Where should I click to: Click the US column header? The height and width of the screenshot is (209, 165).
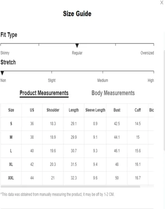pyautogui.click(x=32, y=110)
